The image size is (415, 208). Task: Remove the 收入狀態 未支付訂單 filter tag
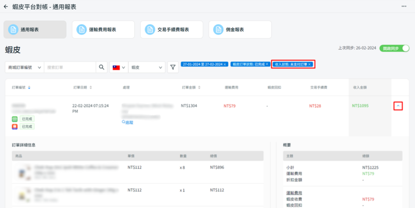tap(309, 64)
